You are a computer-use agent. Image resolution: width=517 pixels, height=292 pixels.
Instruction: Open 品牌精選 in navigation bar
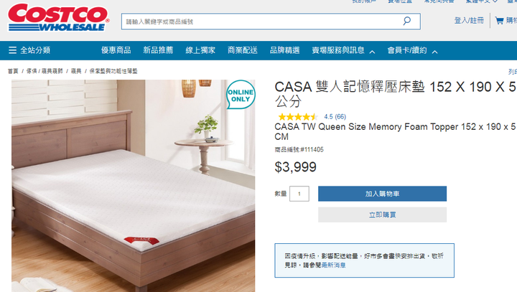tap(285, 50)
